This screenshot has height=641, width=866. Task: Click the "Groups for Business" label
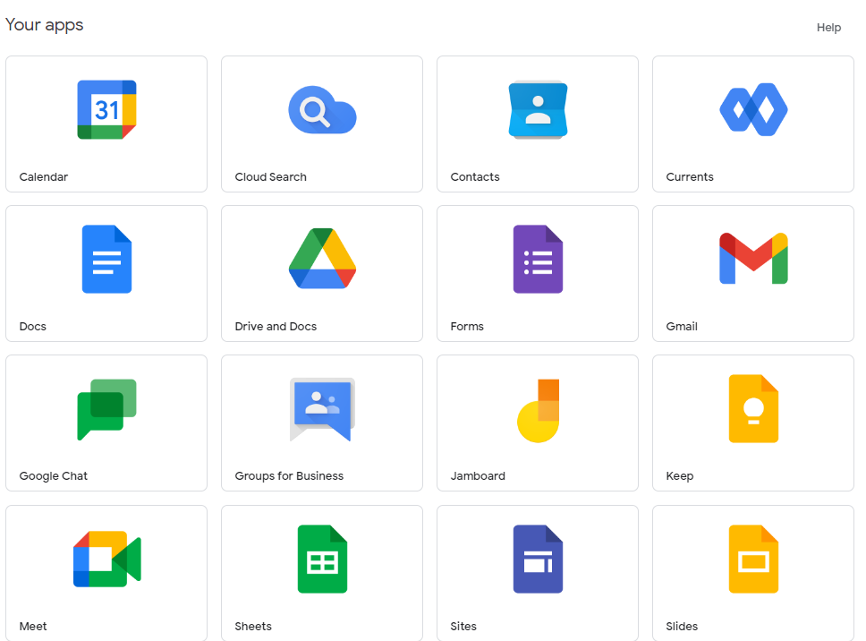pos(289,475)
